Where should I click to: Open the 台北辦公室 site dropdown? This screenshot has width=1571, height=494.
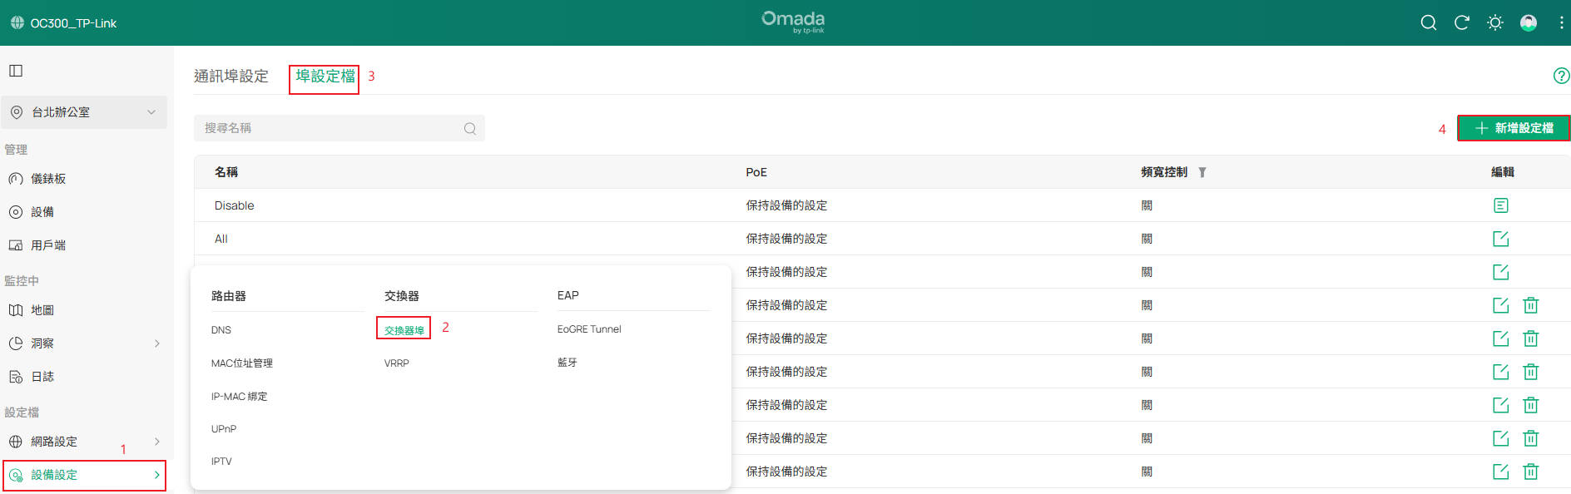[x=83, y=112]
